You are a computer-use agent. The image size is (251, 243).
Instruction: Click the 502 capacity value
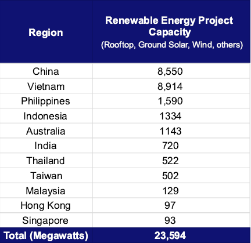click(170, 176)
